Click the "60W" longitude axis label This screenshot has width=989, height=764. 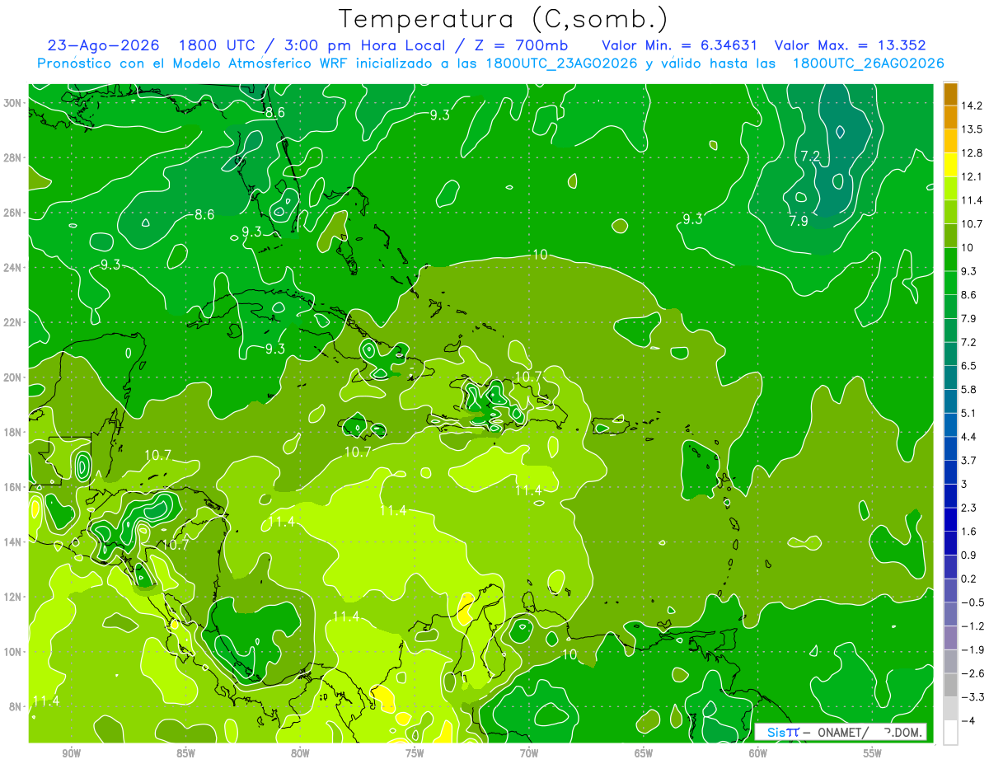(758, 753)
